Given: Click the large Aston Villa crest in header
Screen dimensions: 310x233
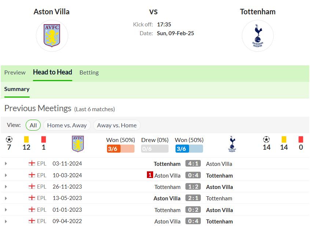Looking at the screenshot, I should tap(52, 36).
